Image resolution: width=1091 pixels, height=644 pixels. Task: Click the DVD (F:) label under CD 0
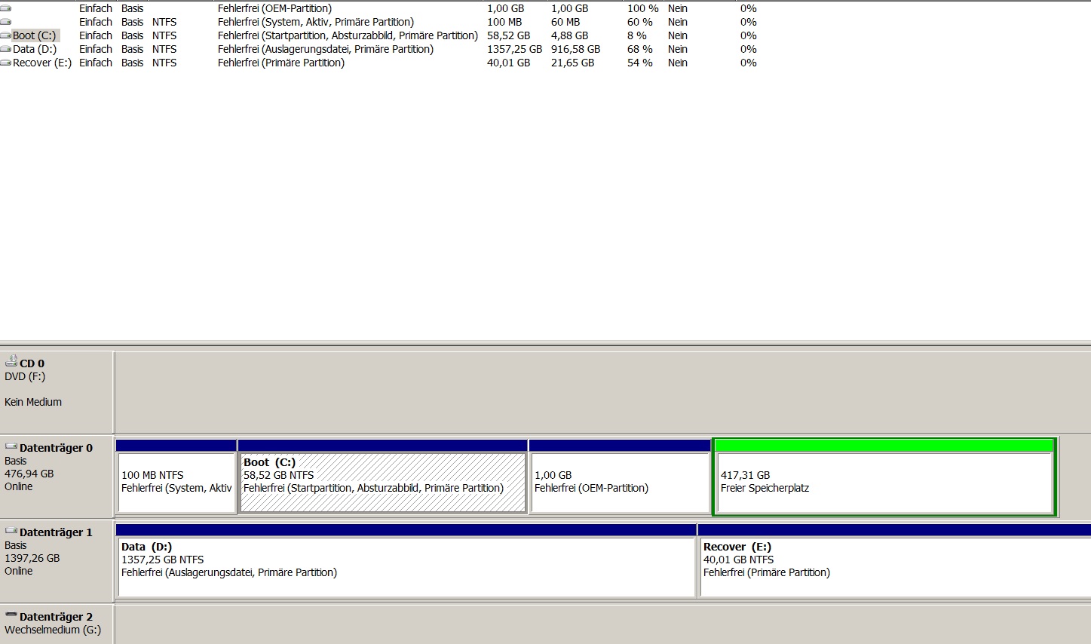point(25,376)
